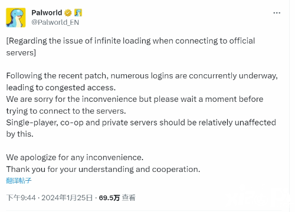Click the 69.5万 view count

(109, 198)
